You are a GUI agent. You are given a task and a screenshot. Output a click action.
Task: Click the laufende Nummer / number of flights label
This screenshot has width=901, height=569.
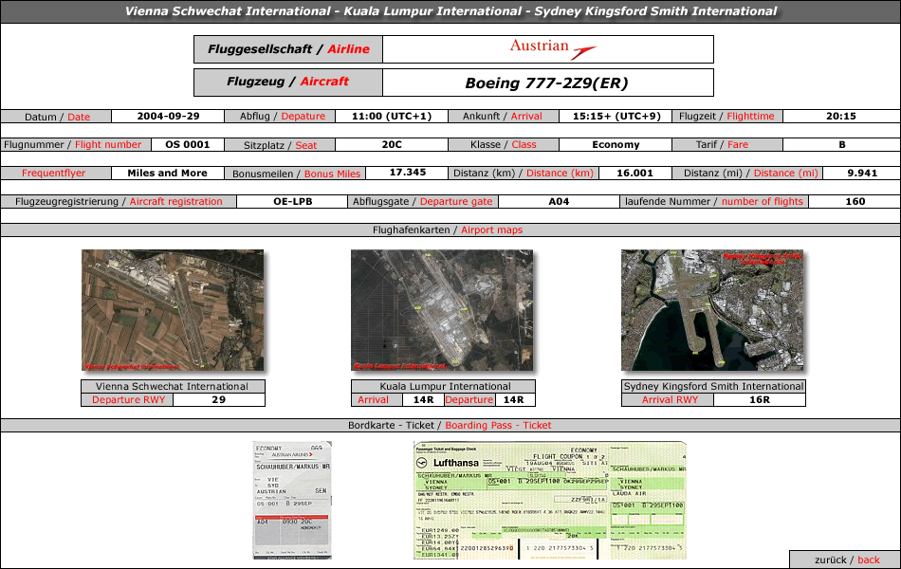(713, 202)
